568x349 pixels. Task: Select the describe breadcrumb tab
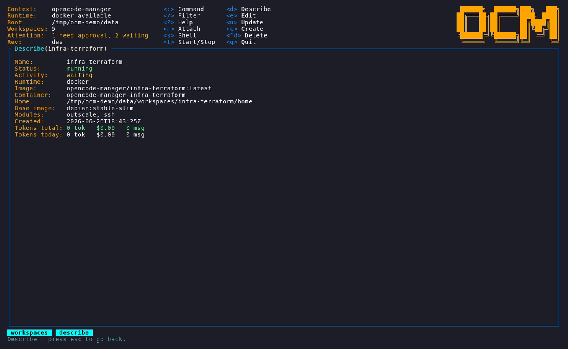(74, 333)
